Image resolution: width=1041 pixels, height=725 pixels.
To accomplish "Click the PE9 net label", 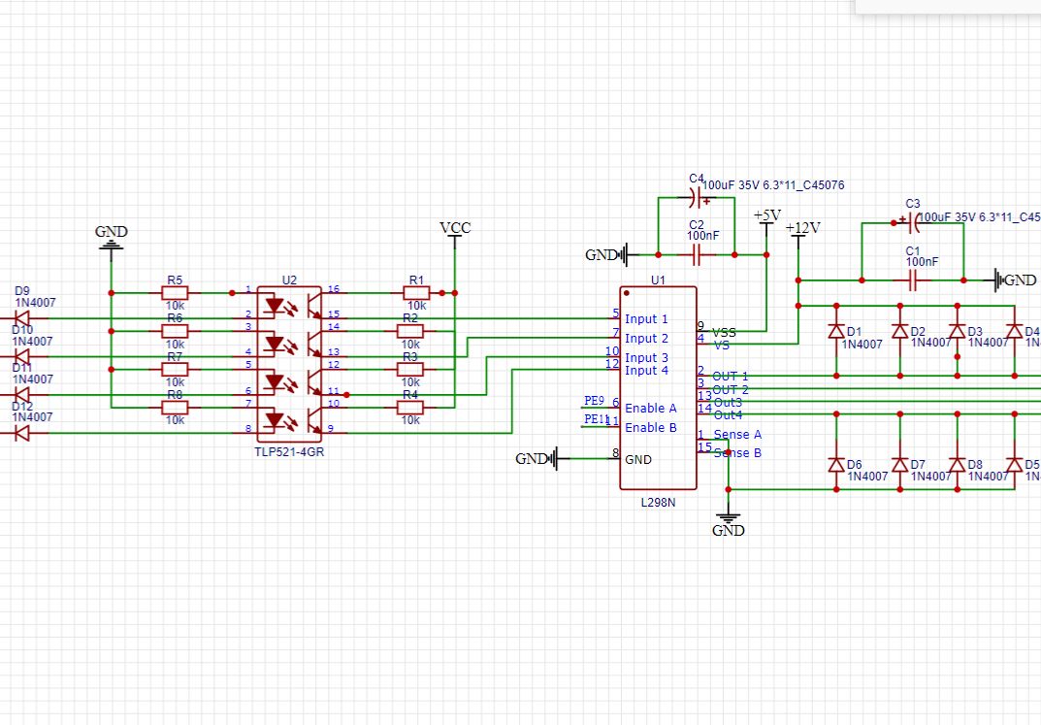I will point(595,401).
